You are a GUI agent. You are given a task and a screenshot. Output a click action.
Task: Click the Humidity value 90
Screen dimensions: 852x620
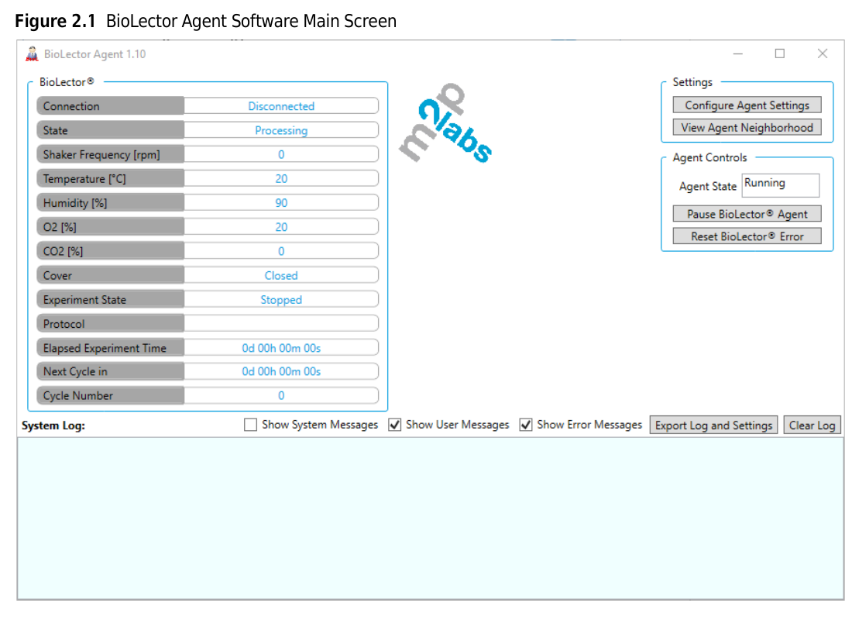[x=281, y=203]
